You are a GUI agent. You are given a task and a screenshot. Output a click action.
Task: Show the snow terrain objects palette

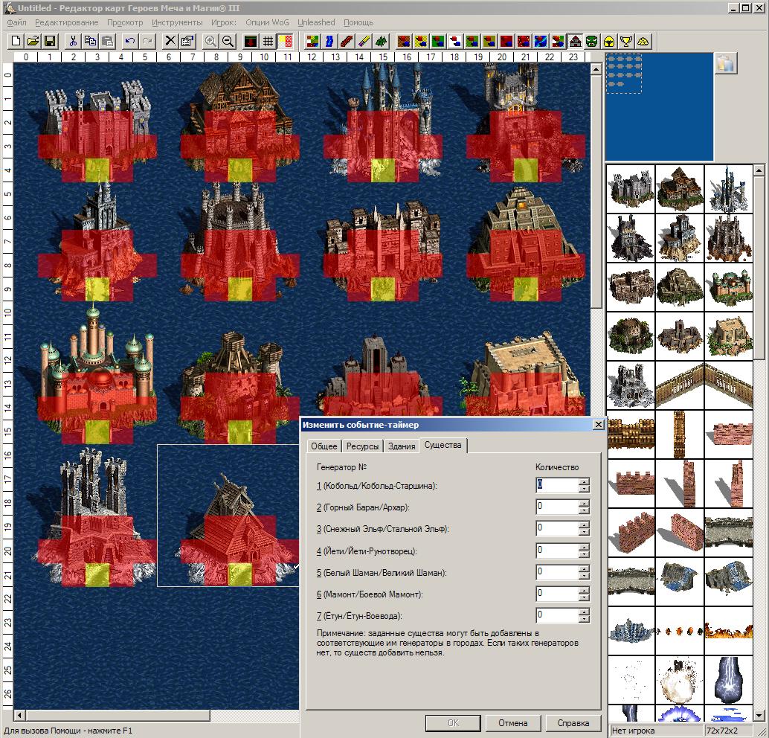[455, 41]
